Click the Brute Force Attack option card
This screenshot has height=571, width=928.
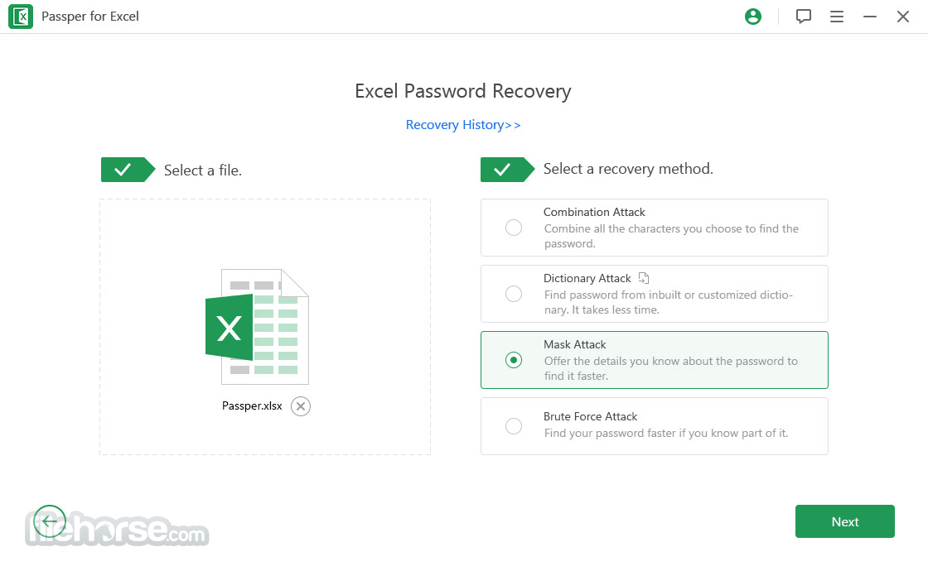coord(654,426)
